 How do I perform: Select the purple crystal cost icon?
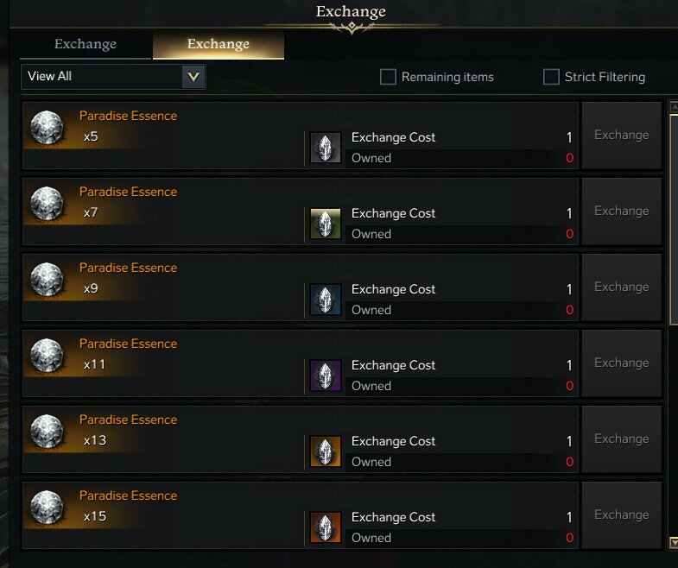tap(326, 376)
